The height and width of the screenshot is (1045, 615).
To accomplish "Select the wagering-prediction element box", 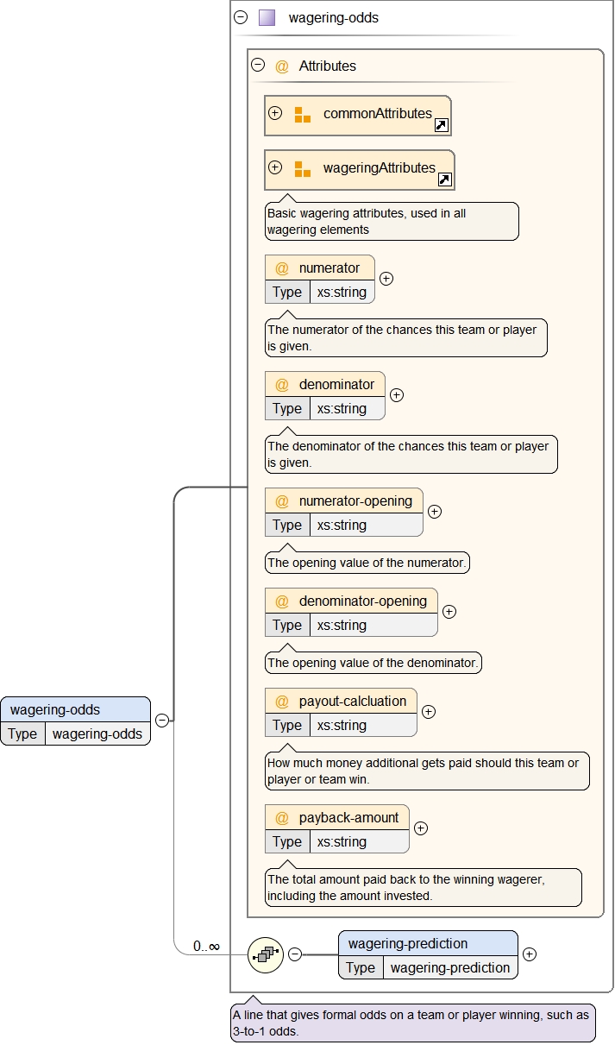I will click(428, 944).
